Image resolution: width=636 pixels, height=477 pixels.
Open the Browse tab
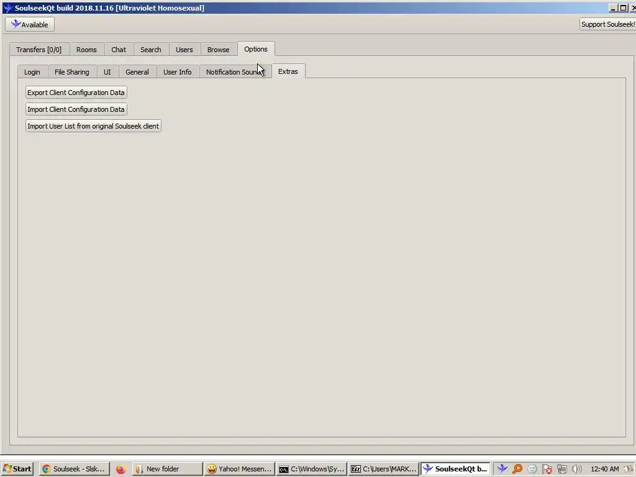click(218, 50)
